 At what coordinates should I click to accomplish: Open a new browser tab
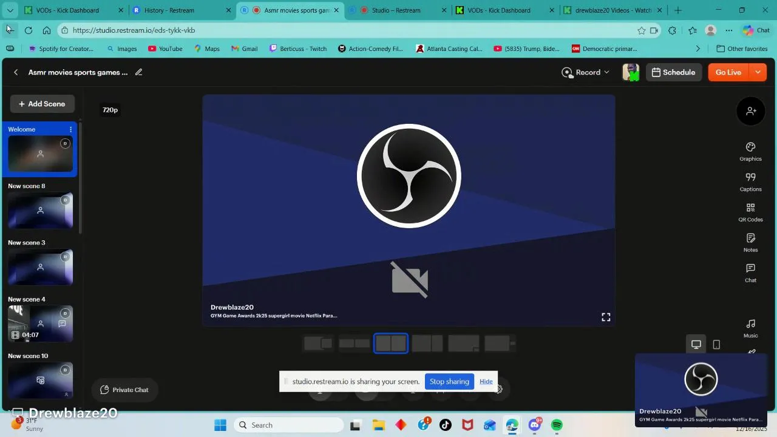click(678, 10)
